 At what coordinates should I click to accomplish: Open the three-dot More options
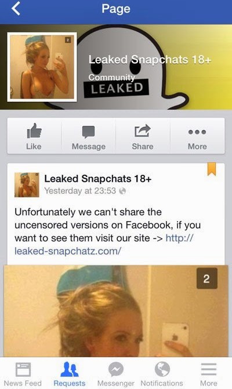tap(197, 137)
